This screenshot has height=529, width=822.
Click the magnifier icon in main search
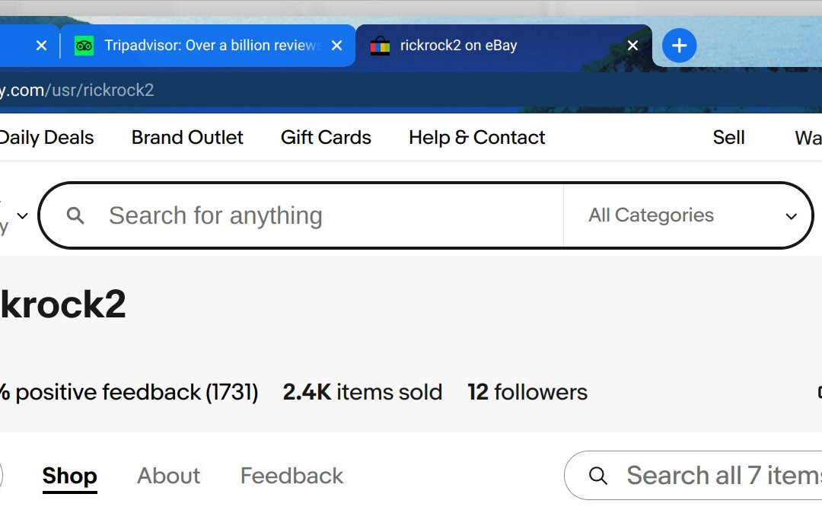click(x=75, y=215)
